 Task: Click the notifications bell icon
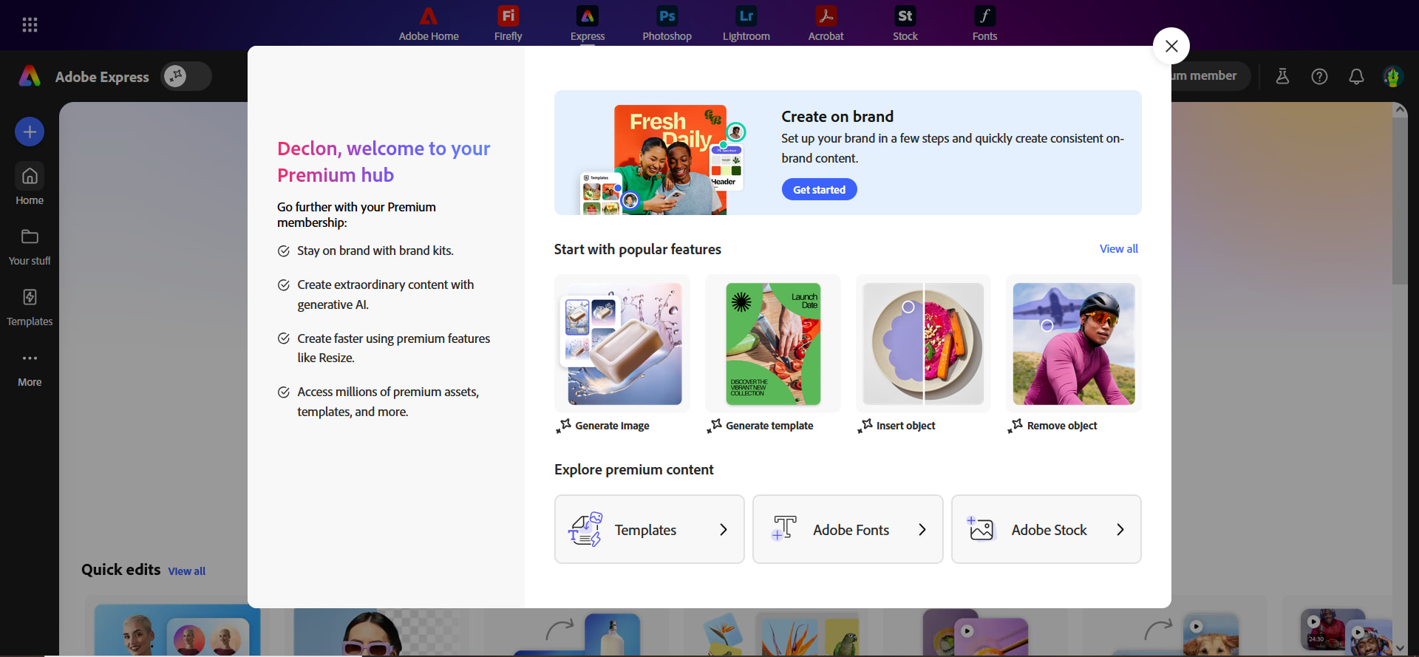click(x=1356, y=76)
